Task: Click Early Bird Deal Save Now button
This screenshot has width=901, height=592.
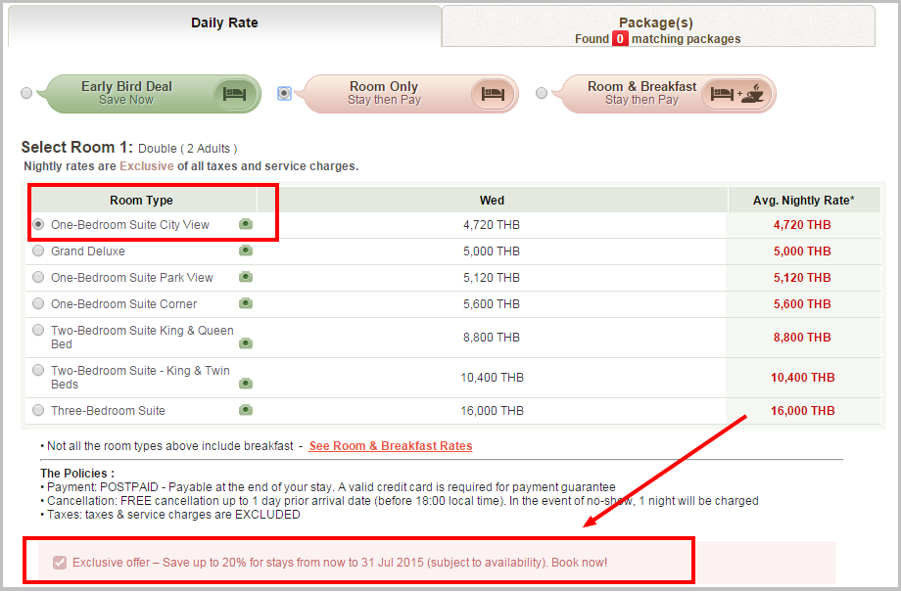Action: click(150, 94)
